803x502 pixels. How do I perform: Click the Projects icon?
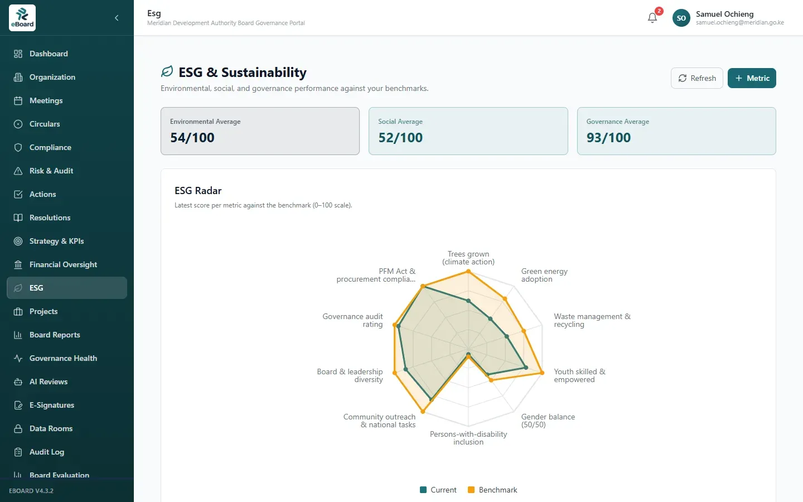pyautogui.click(x=18, y=311)
